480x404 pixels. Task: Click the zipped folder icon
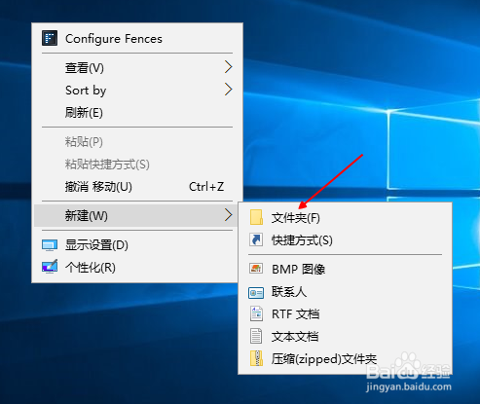pos(256,358)
